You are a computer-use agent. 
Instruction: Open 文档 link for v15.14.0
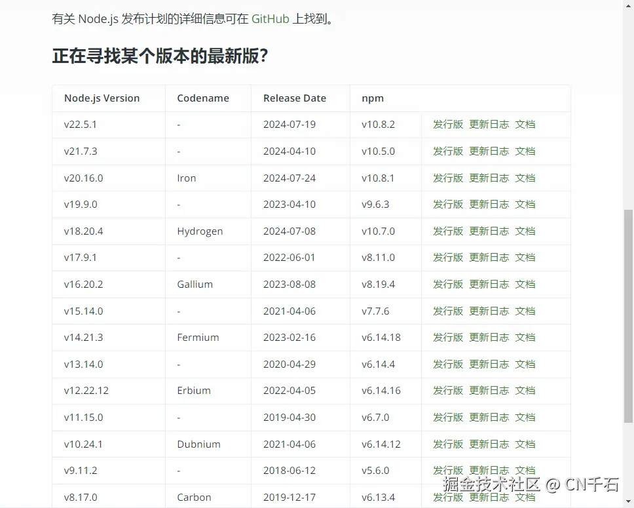point(525,311)
